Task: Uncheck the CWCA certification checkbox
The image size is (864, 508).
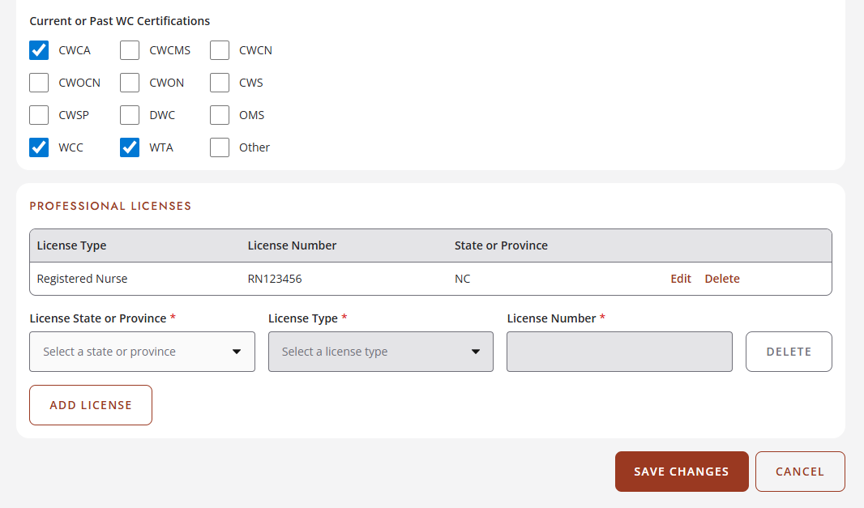Action: 39,50
